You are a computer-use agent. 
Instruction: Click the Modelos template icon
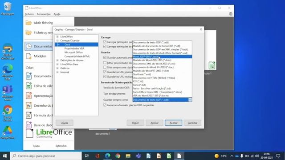click(x=28, y=56)
